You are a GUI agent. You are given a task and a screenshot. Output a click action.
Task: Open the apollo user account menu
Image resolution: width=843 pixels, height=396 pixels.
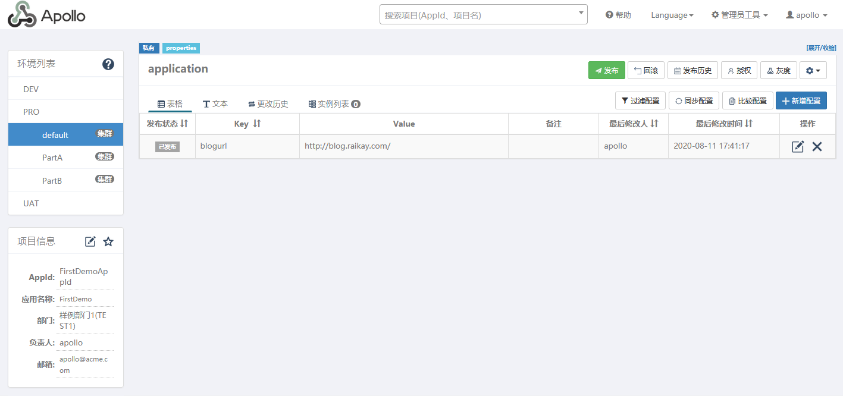pyautogui.click(x=807, y=15)
